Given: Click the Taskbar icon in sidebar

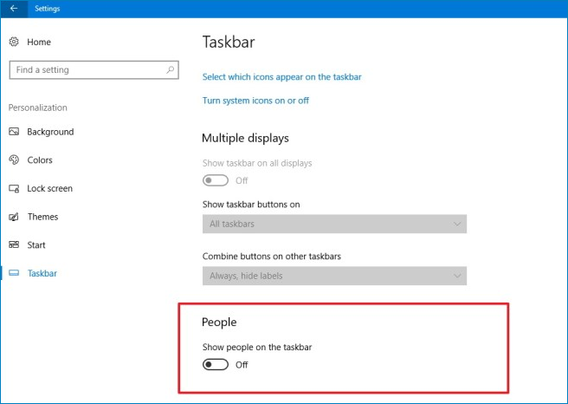Looking at the screenshot, I should pos(14,273).
